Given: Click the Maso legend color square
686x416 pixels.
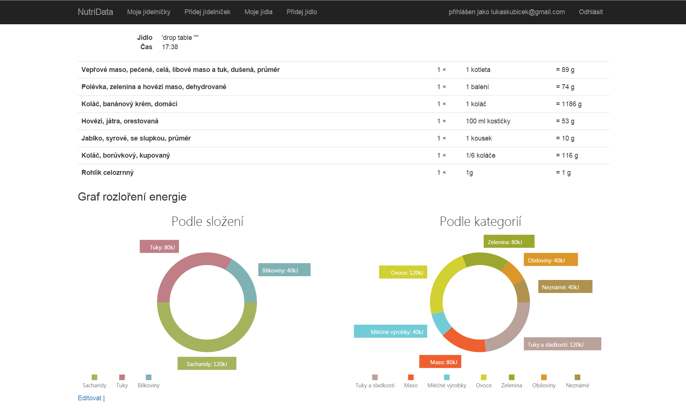Looking at the screenshot, I should click(x=411, y=377).
